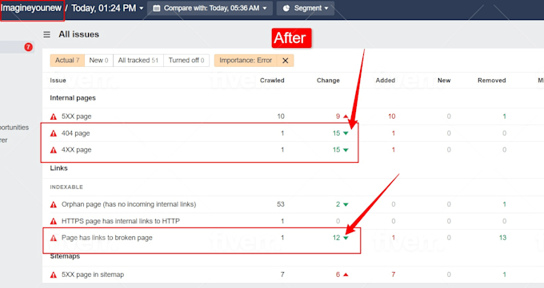Click the warning icon for 5XX page
Image resolution: width=544 pixels, height=288 pixels.
pyautogui.click(x=54, y=116)
